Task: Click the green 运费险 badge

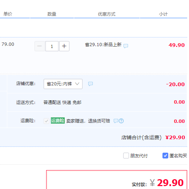Action: [58, 121]
